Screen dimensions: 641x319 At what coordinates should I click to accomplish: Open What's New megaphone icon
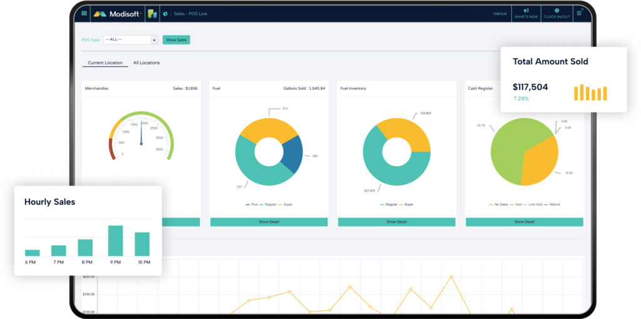pyautogui.click(x=526, y=11)
